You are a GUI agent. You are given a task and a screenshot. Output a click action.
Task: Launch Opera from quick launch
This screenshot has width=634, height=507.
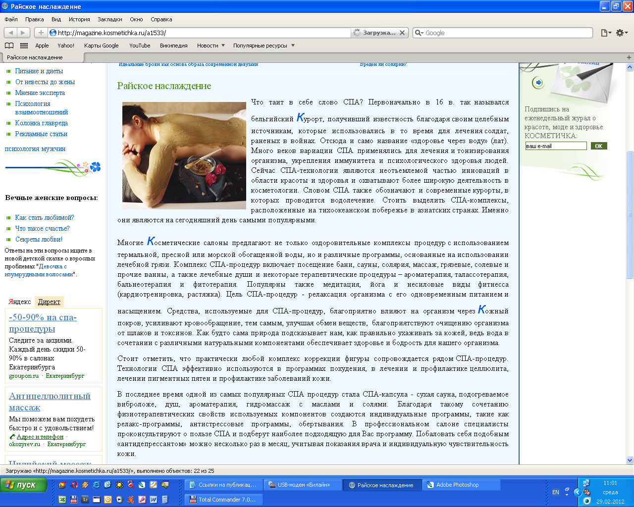[74, 485]
